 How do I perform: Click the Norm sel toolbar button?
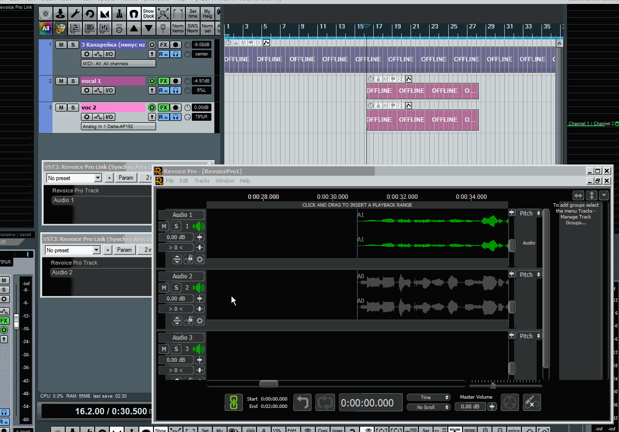(x=207, y=28)
